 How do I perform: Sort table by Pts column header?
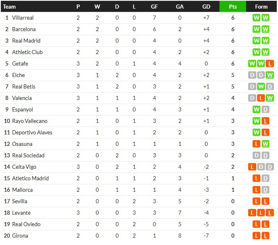(x=233, y=7)
